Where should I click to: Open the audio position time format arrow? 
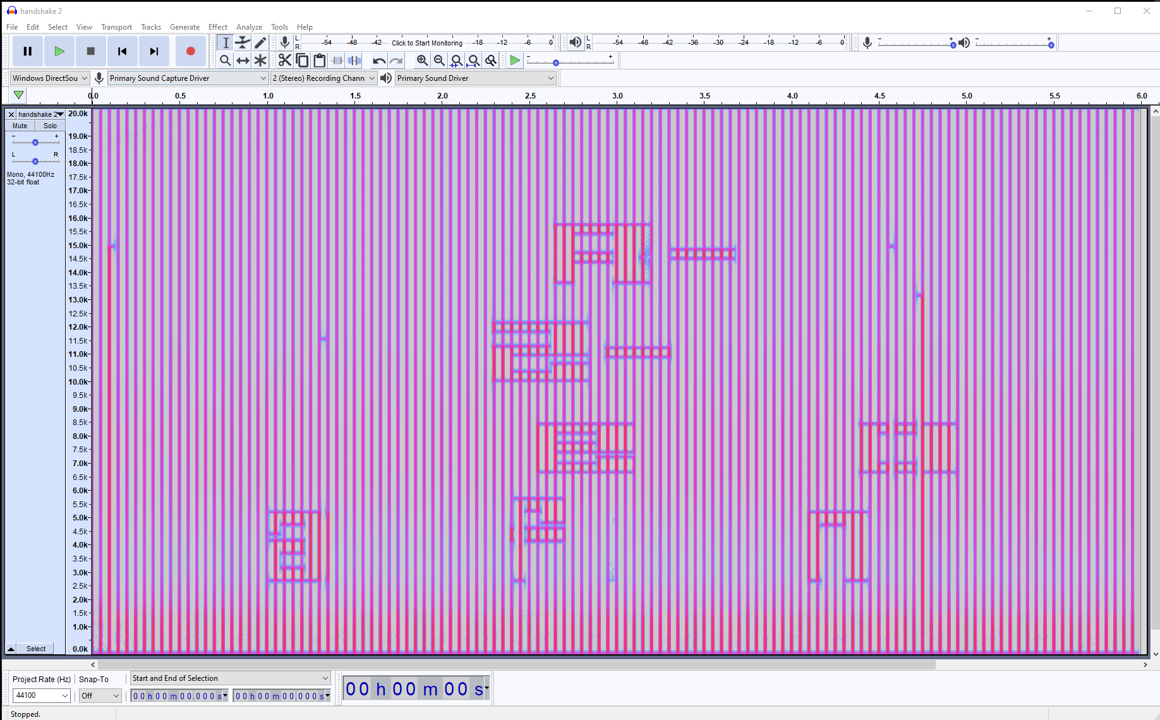[x=486, y=688]
